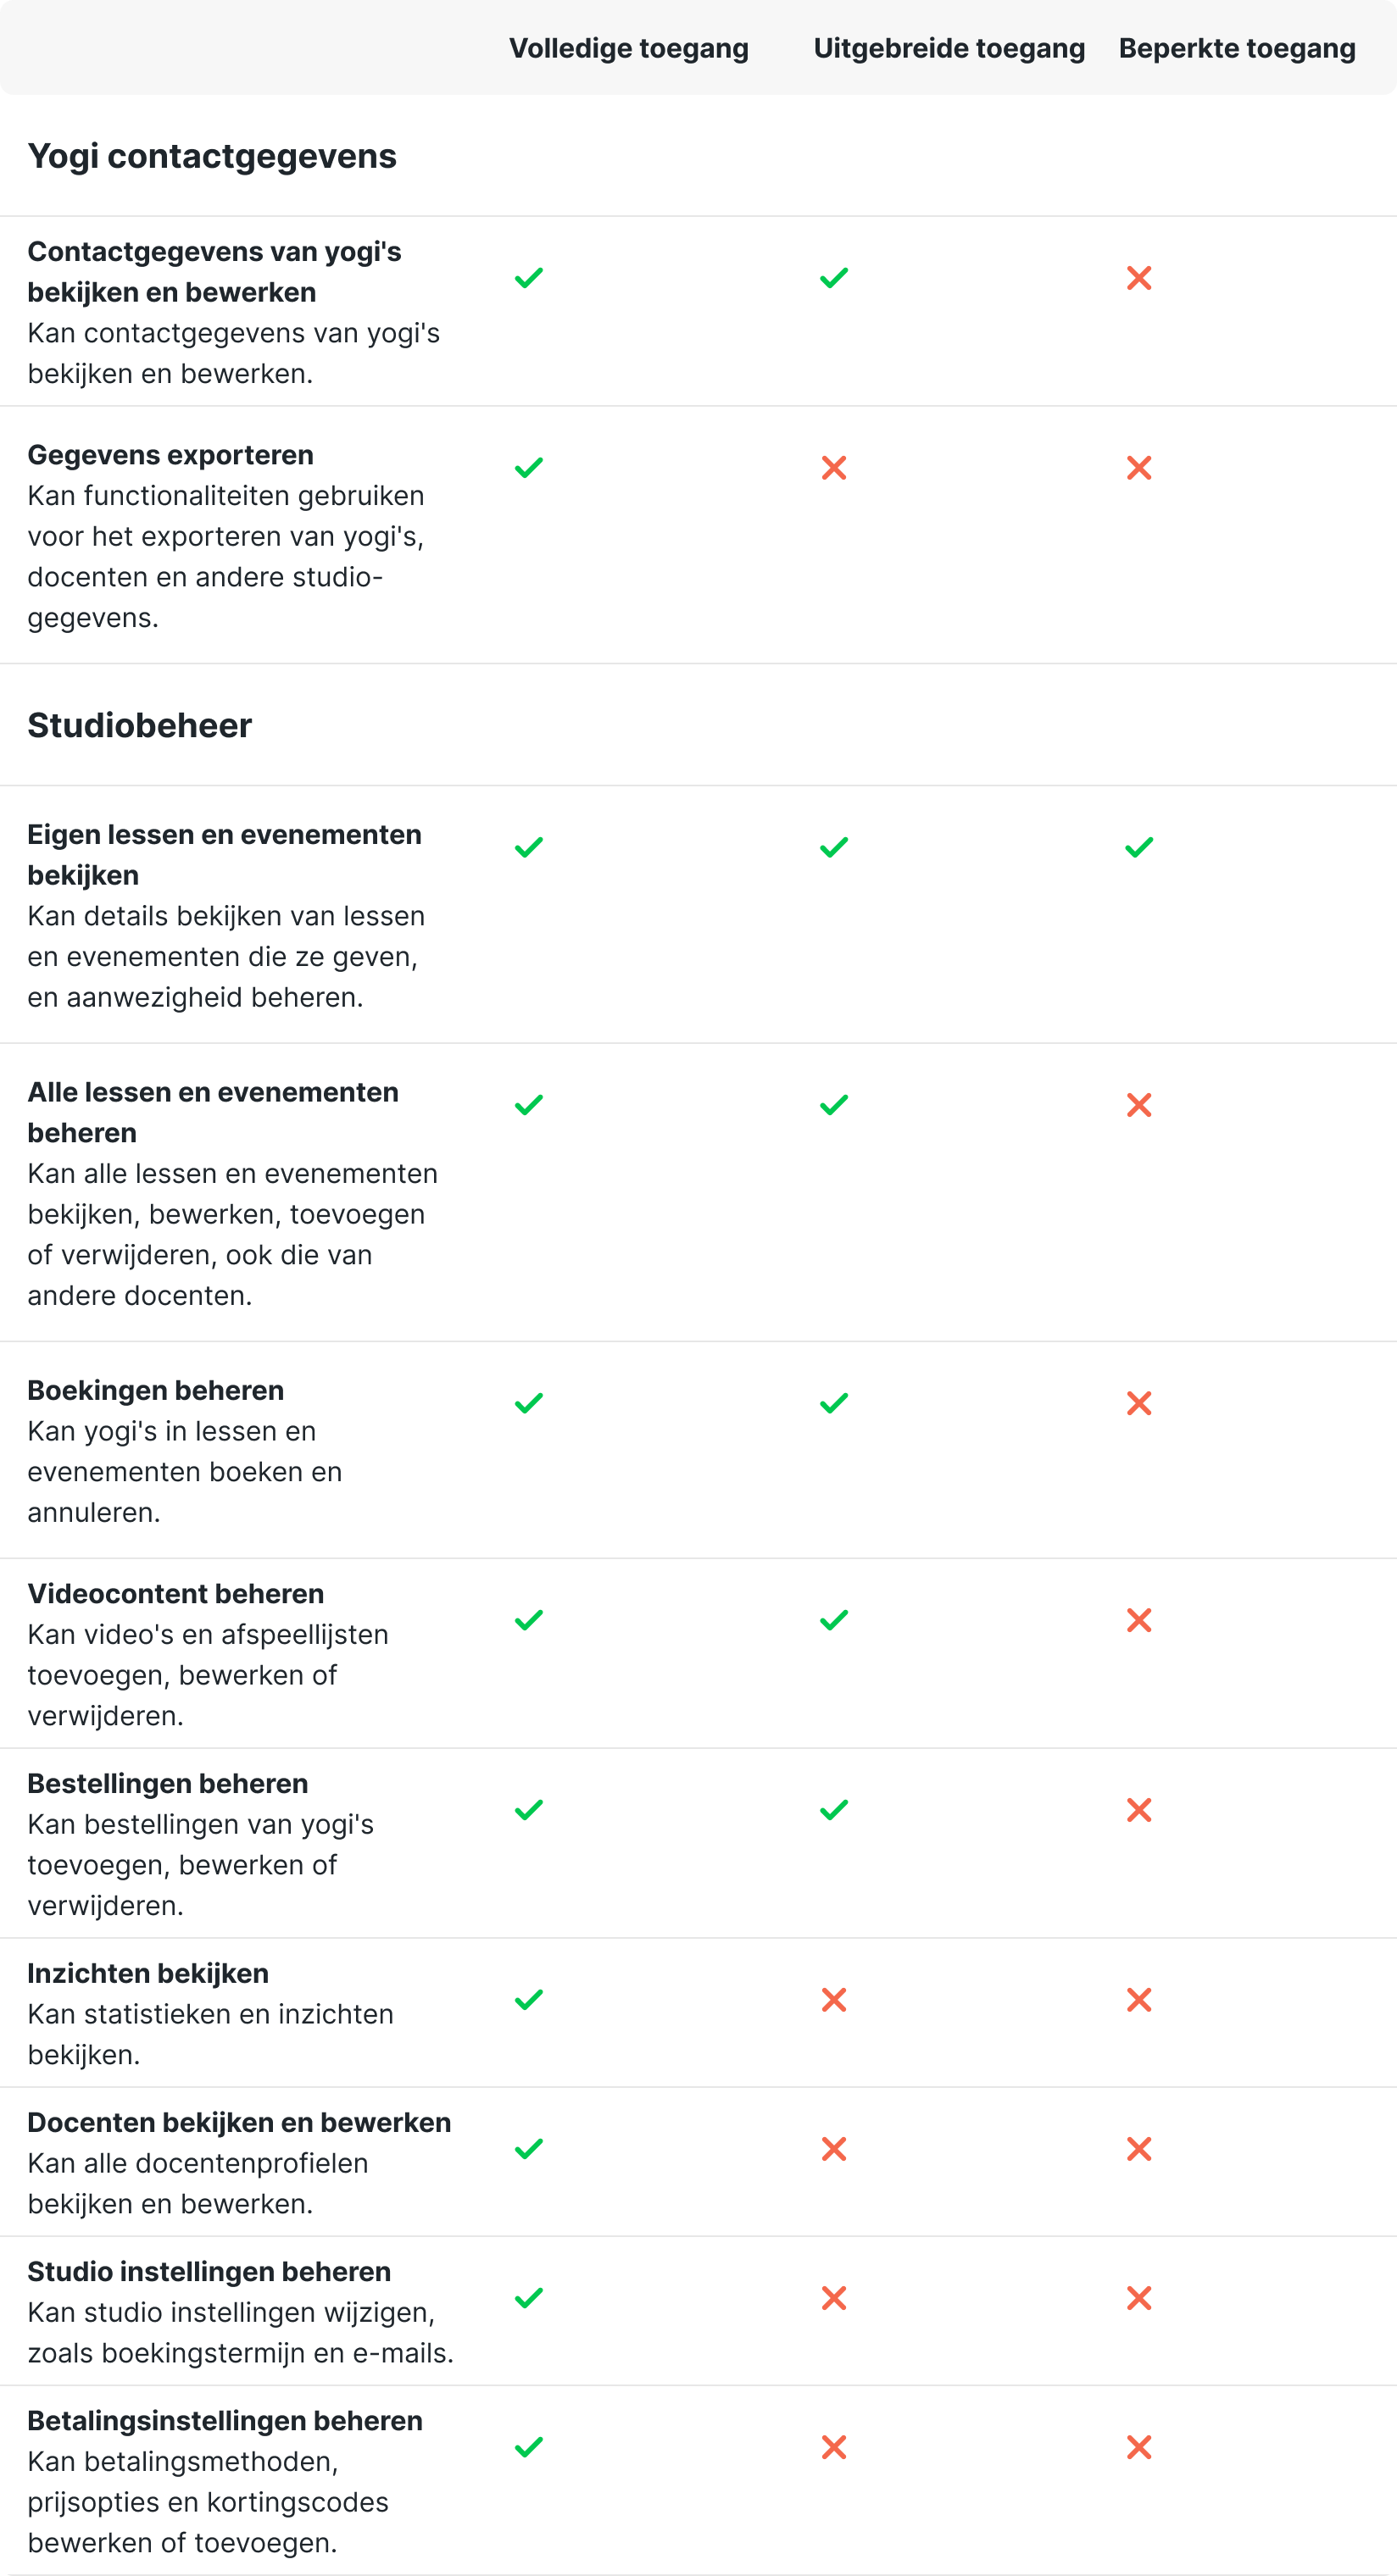The height and width of the screenshot is (2576, 1397).
Task: Click green check for Alle lessen, Volledige toegang
Action: tap(528, 1105)
